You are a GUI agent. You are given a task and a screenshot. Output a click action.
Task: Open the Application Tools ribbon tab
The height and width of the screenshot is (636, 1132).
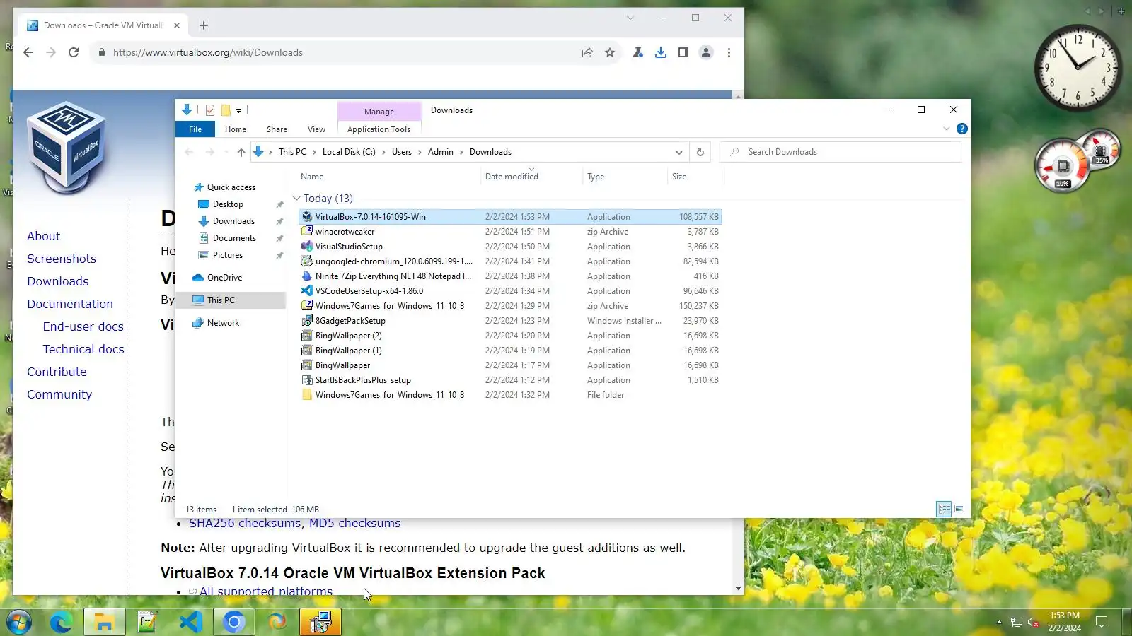(379, 129)
